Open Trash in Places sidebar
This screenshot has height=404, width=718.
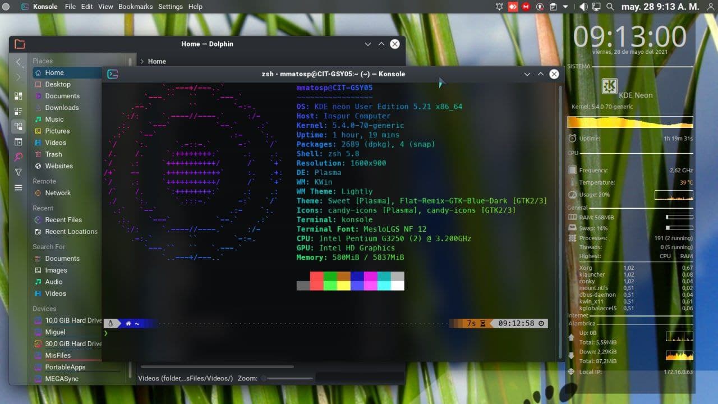coord(53,154)
